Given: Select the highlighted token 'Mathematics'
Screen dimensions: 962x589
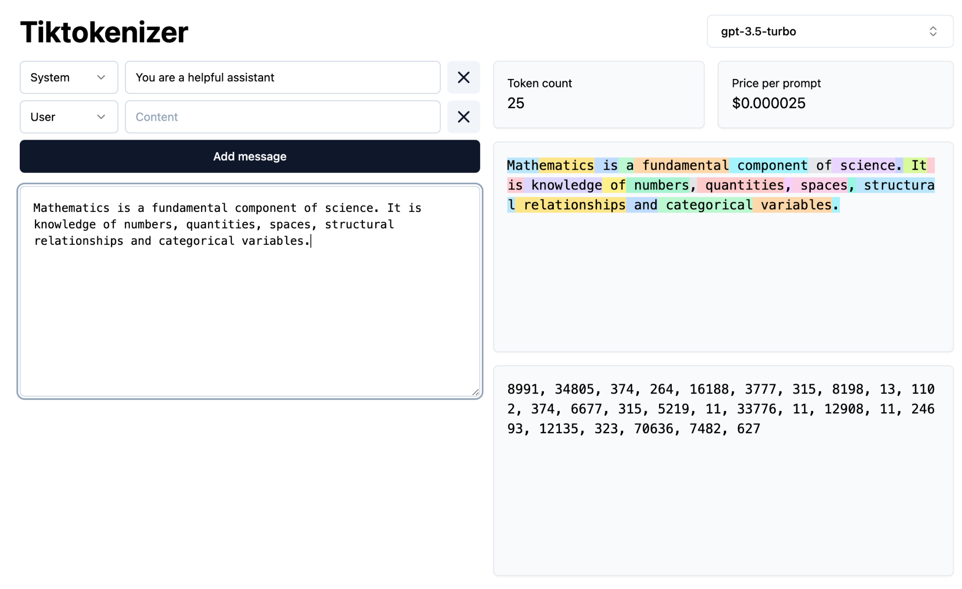Looking at the screenshot, I should click(x=550, y=165).
